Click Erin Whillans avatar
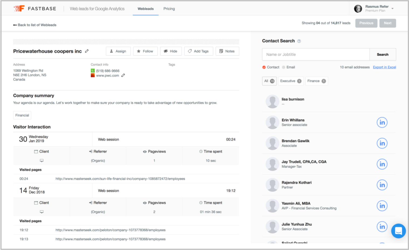The image size is (409, 250). pyautogui.click(x=272, y=122)
